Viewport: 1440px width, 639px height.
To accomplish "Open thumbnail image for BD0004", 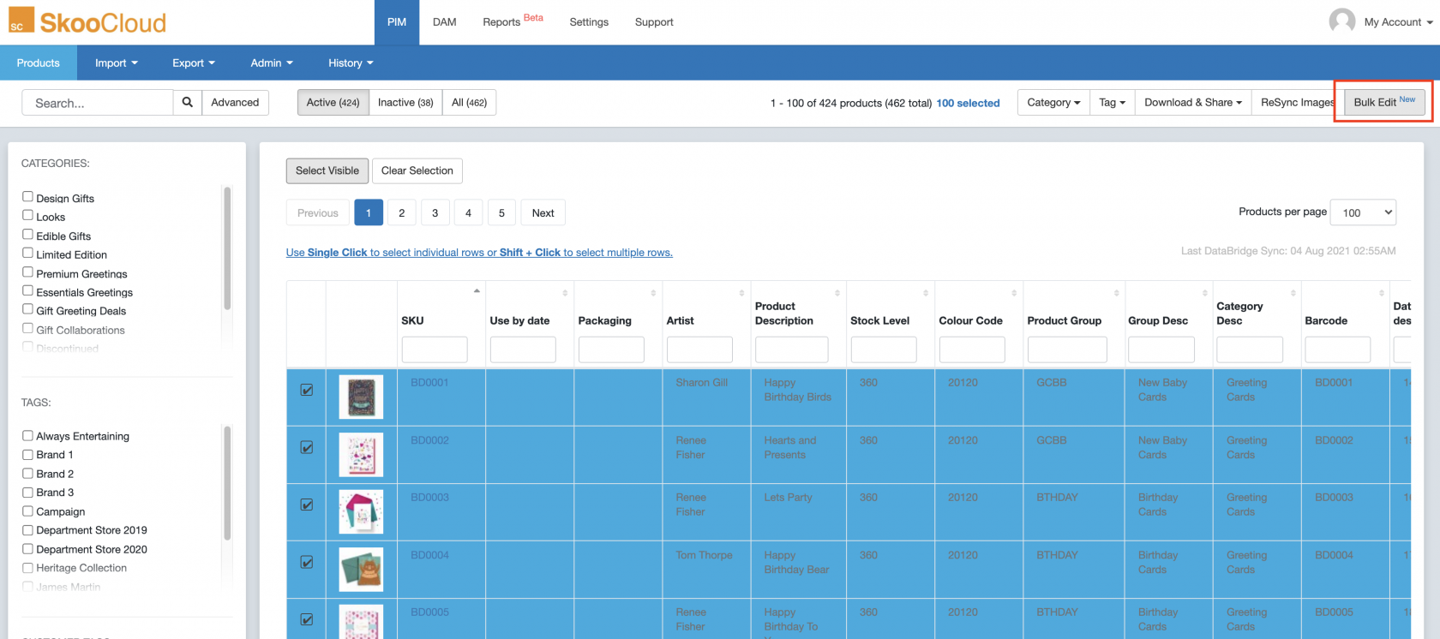I will point(361,569).
